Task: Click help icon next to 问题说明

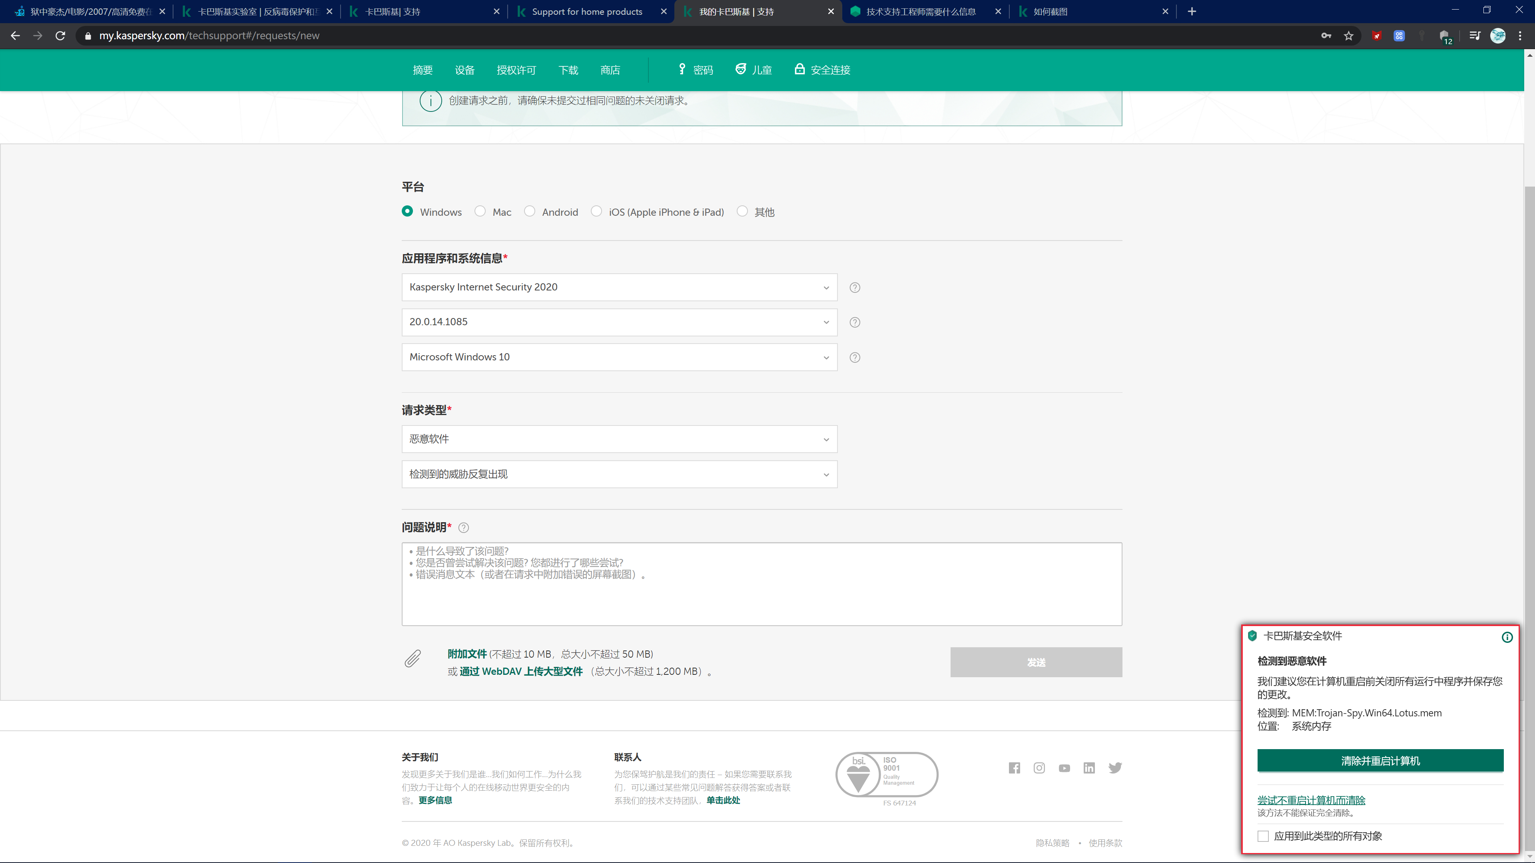Action: [x=464, y=528]
